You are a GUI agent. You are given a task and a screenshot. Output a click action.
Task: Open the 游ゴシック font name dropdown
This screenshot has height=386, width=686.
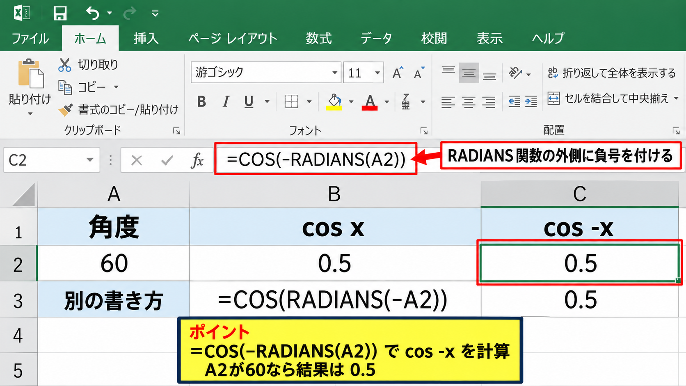coord(335,73)
